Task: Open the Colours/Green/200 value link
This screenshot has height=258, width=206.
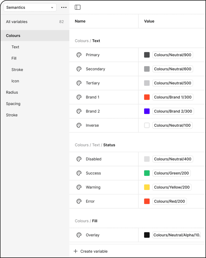Action: click(171, 173)
